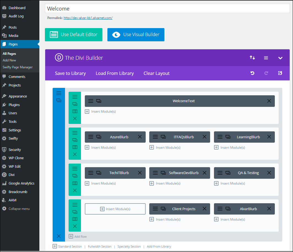Clone the WelcomeText module
The width and height of the screenshot is (293, 252).
pos(99,101)
